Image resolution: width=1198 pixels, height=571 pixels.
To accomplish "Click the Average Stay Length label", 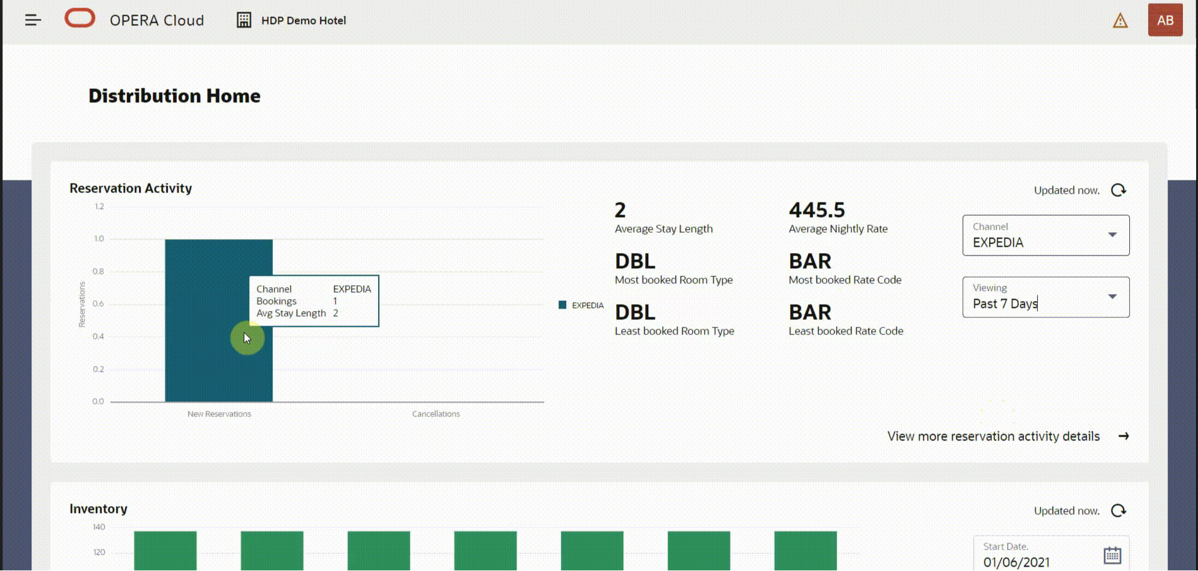I will (x=664, y=228).
